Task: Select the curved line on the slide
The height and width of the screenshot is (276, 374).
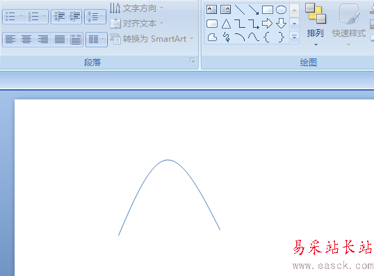Action: click(169, 160)
